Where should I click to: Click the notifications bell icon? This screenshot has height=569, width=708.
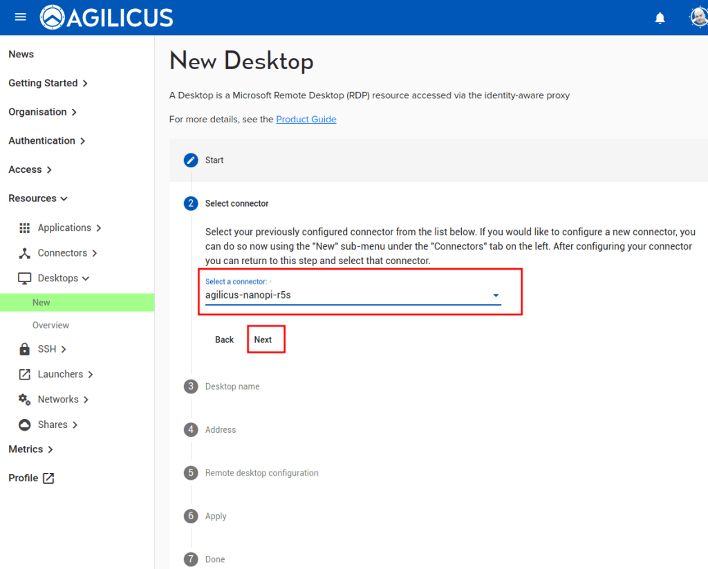tap(660, 18)
